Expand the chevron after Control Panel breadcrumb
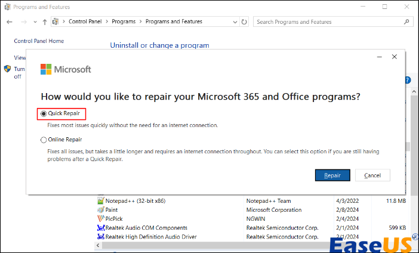The image size is (419, 253). click(x=108, y=22)
